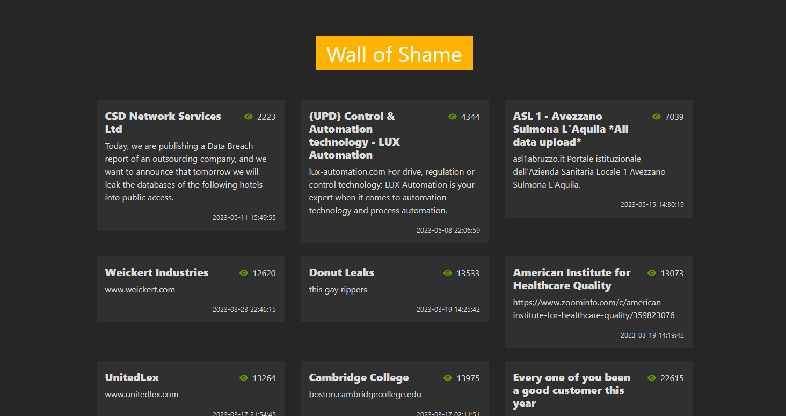
Task: Click the eye icon on Cambridge College card
Action: point(448,378)
